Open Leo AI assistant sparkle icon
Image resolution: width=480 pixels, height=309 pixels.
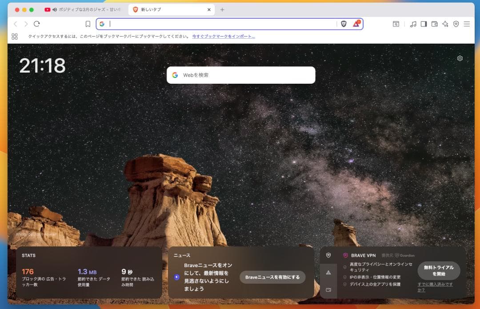[445, 24]
